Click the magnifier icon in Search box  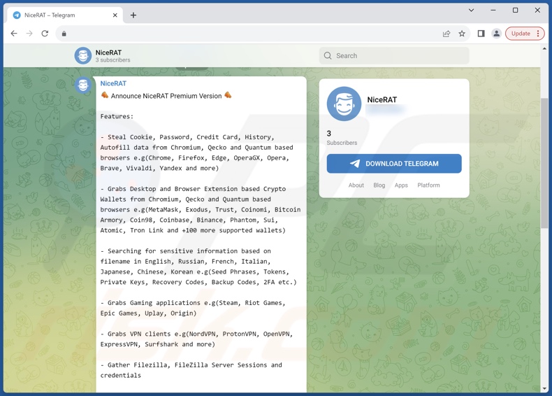coord(328,56)
